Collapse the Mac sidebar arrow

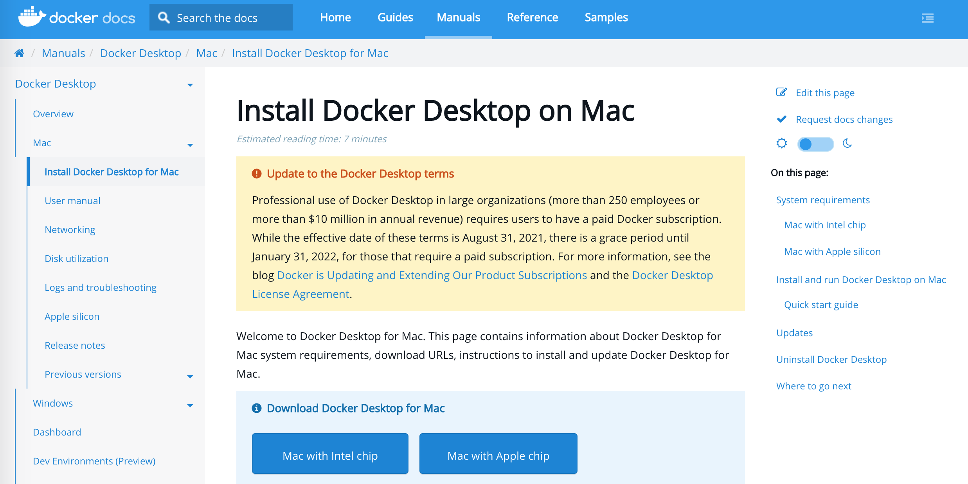190,145
